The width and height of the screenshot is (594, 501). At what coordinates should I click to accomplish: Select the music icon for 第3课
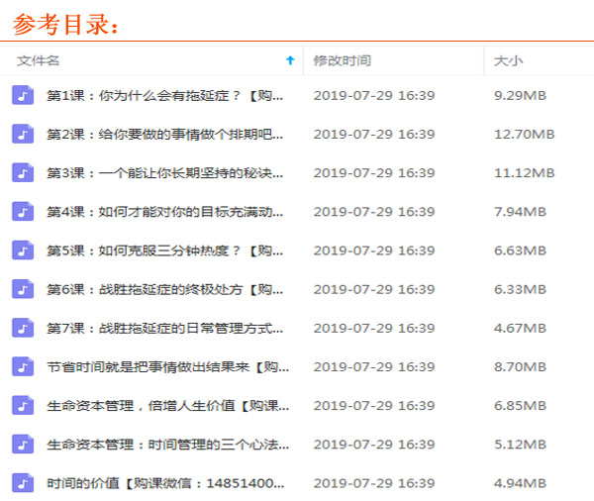(x=22, y=173)
